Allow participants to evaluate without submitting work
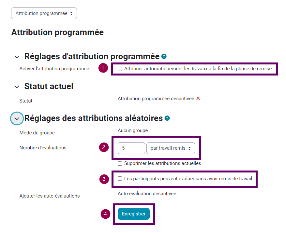Viewport: 286px width, 233px height. (x=120, y=179)
